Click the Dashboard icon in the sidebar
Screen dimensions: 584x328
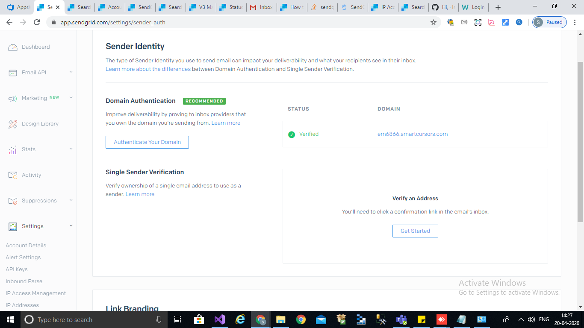pyautogui.click(x=12, y=47)
